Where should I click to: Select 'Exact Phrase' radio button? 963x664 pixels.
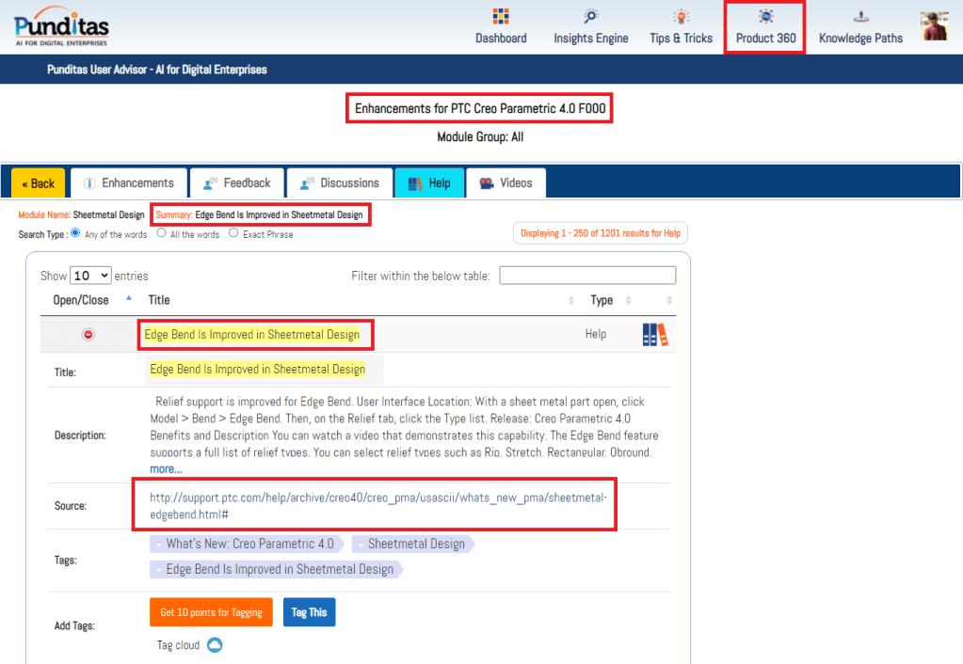pyautogui.click(x=234, y=233)
